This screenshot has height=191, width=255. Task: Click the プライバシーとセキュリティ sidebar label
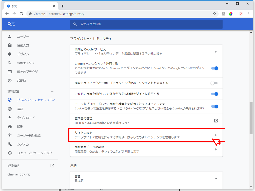click(36, 100)
